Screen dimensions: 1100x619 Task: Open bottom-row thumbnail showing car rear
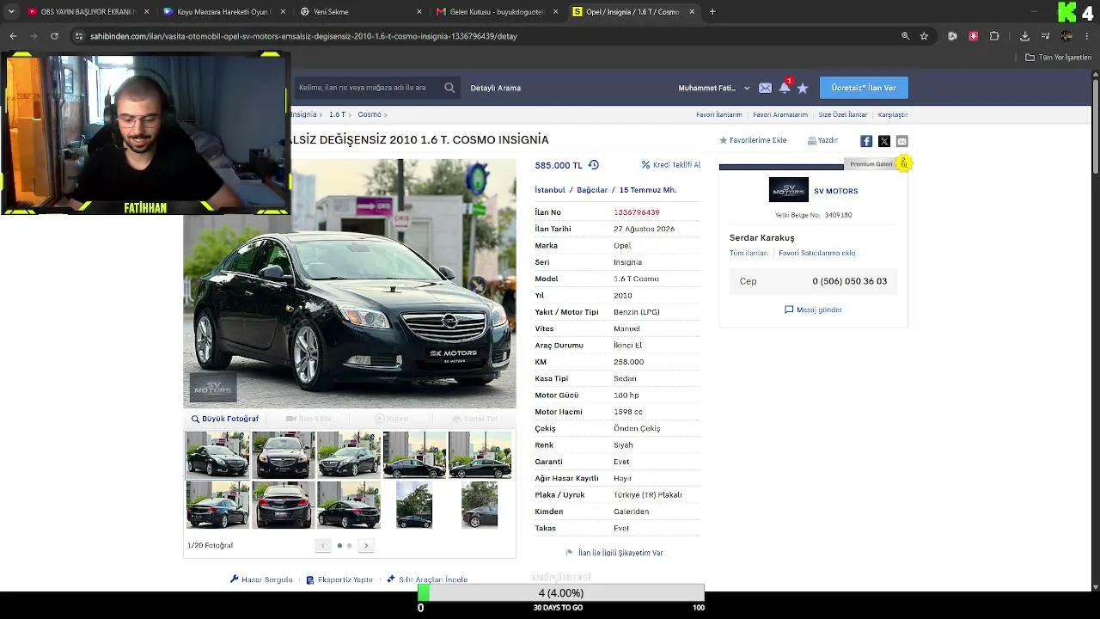pyautogui.click(x=283, y=505)
